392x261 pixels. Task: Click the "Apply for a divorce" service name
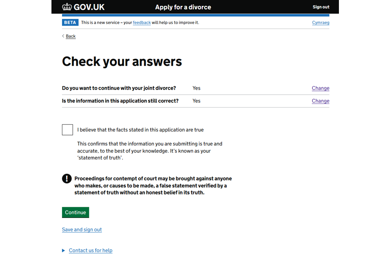click(183, 7)
